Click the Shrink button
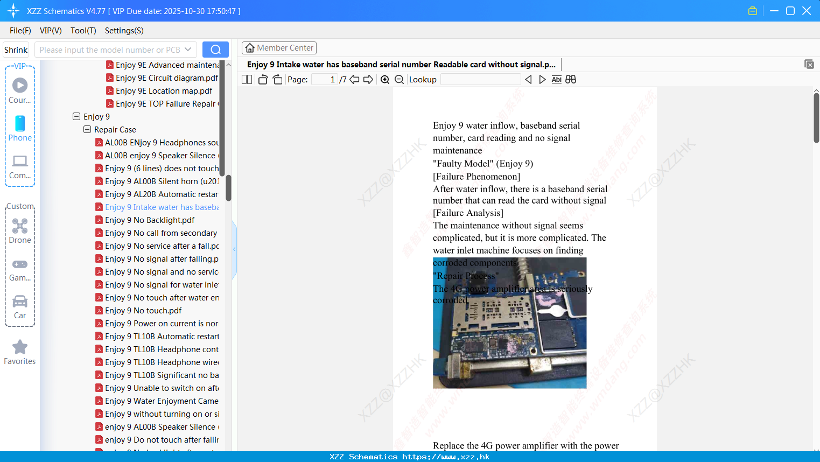Viewport: 820px width, 462px height. coord(16,50)
